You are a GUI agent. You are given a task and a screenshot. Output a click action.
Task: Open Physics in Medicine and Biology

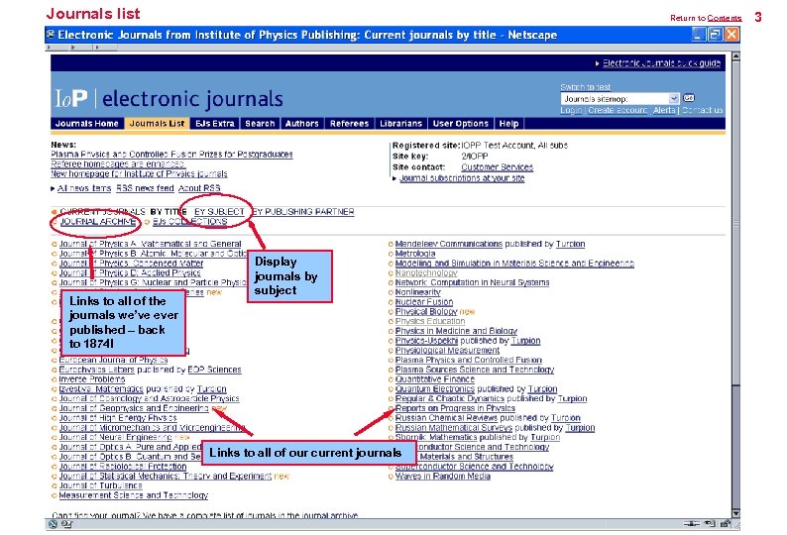(456, 331)
